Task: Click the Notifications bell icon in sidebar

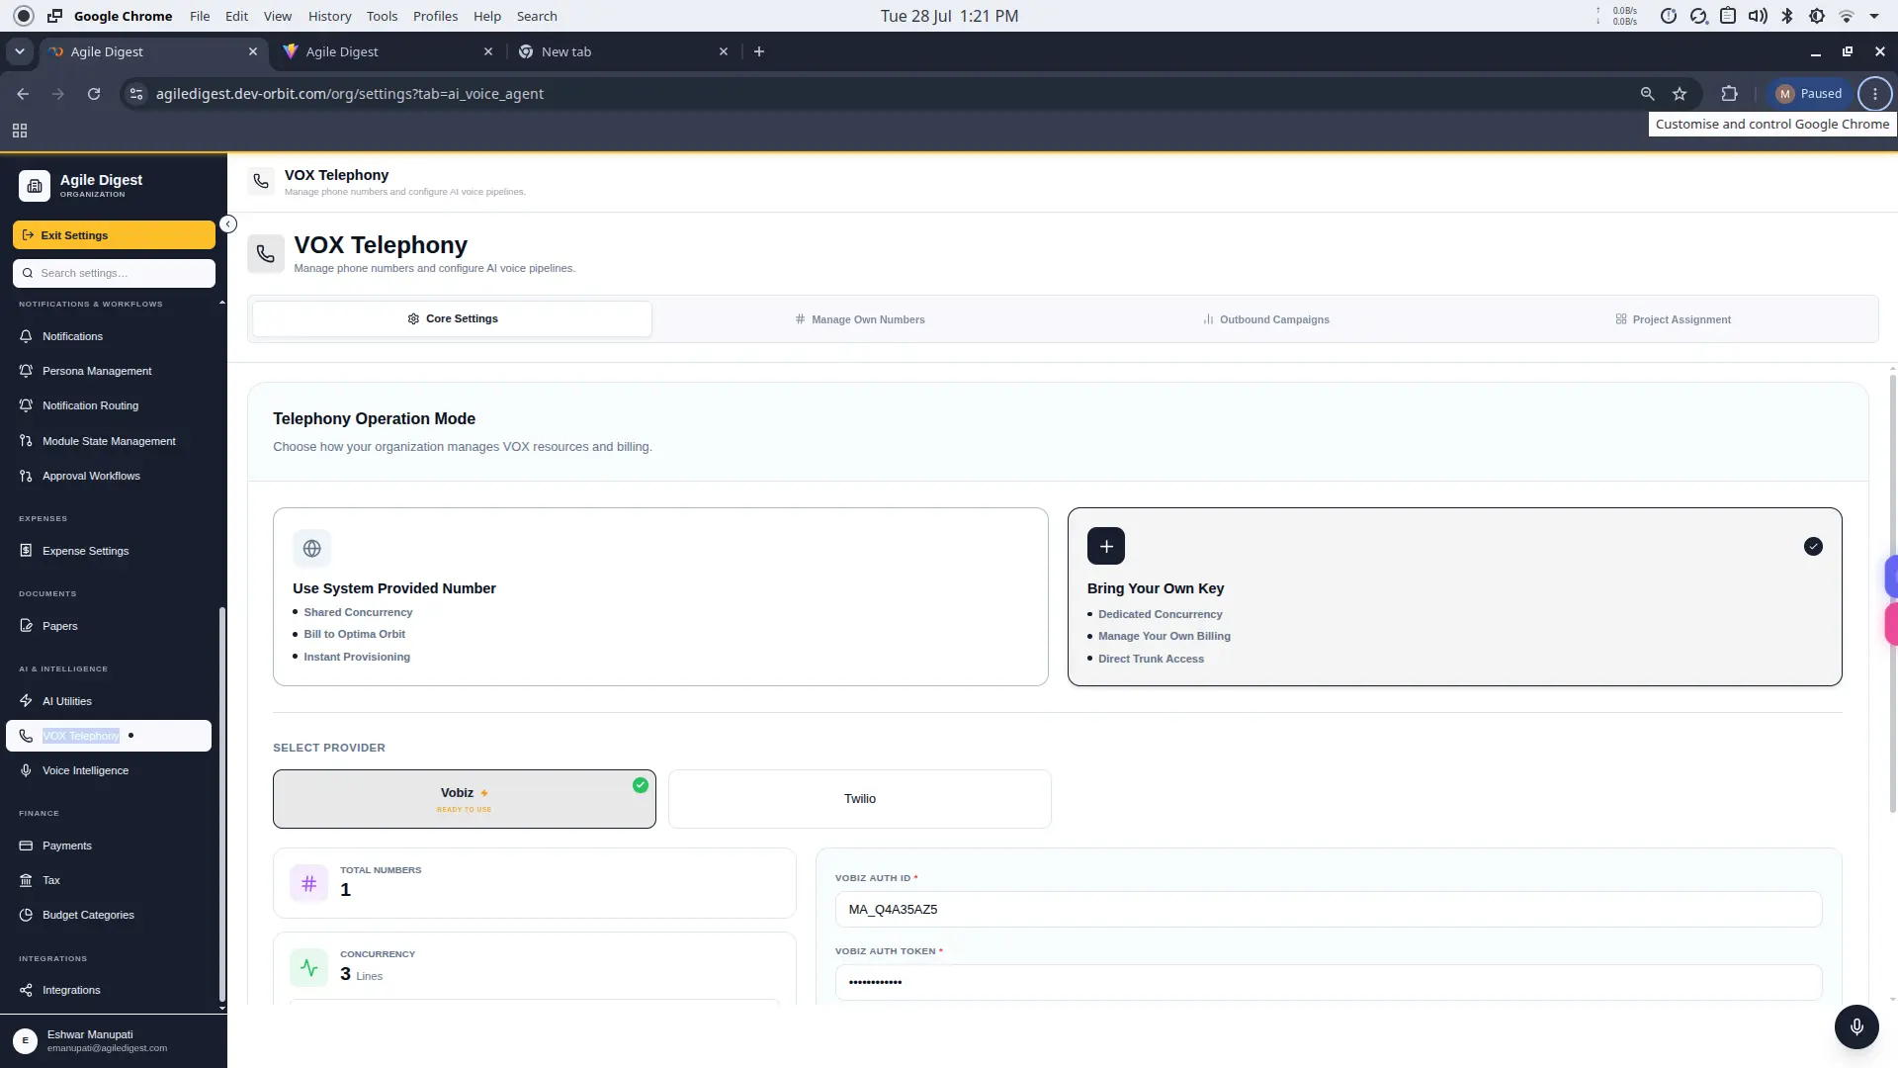Action: pyautogui.click(x=26, y=336)
